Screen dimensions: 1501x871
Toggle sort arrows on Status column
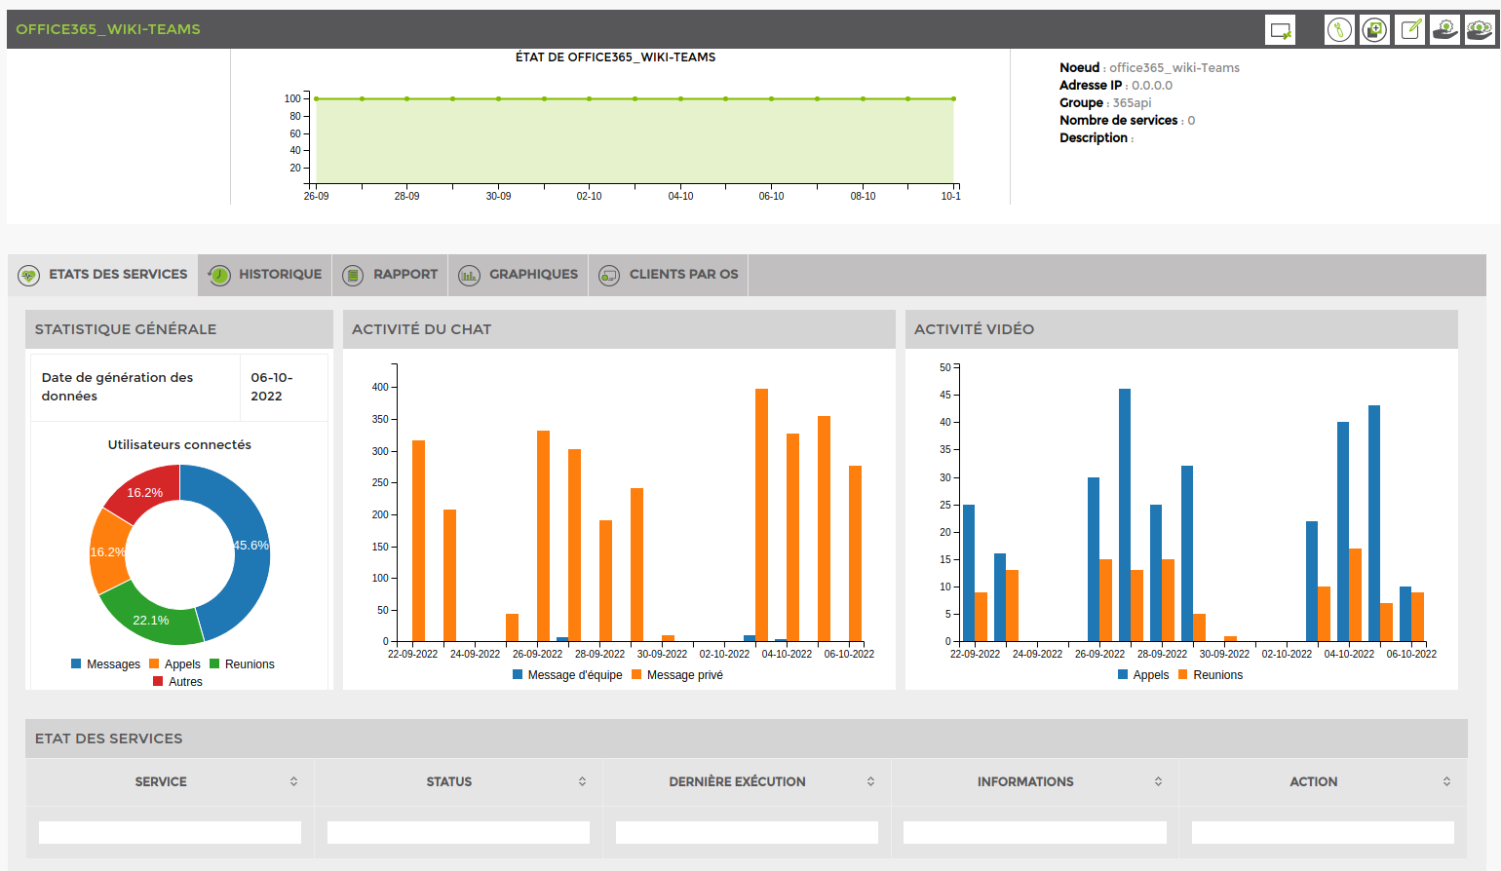pos(582,781)
